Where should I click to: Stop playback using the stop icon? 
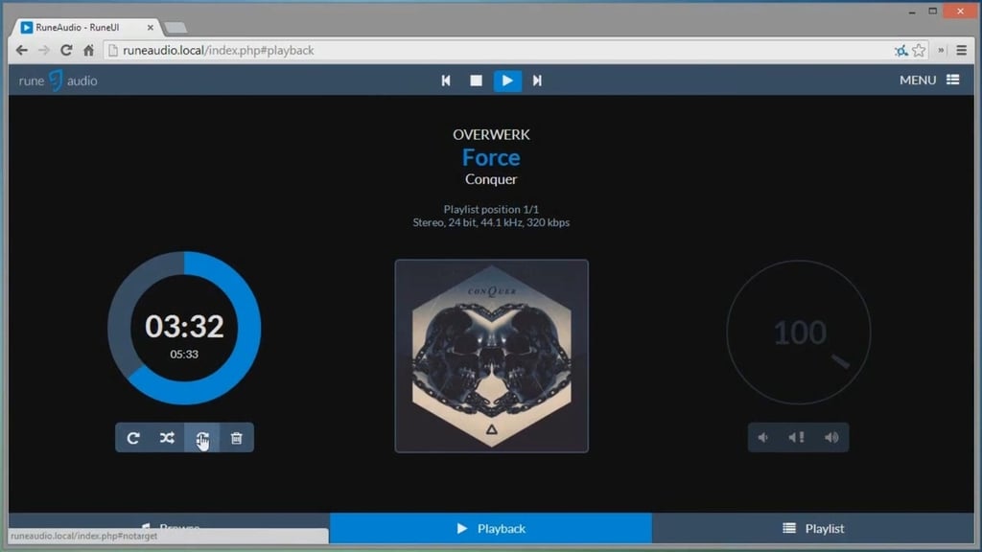pyautogui.click(x=476, y=80)
